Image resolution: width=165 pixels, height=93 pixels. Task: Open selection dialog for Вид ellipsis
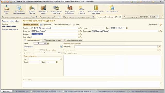[61, 59]
